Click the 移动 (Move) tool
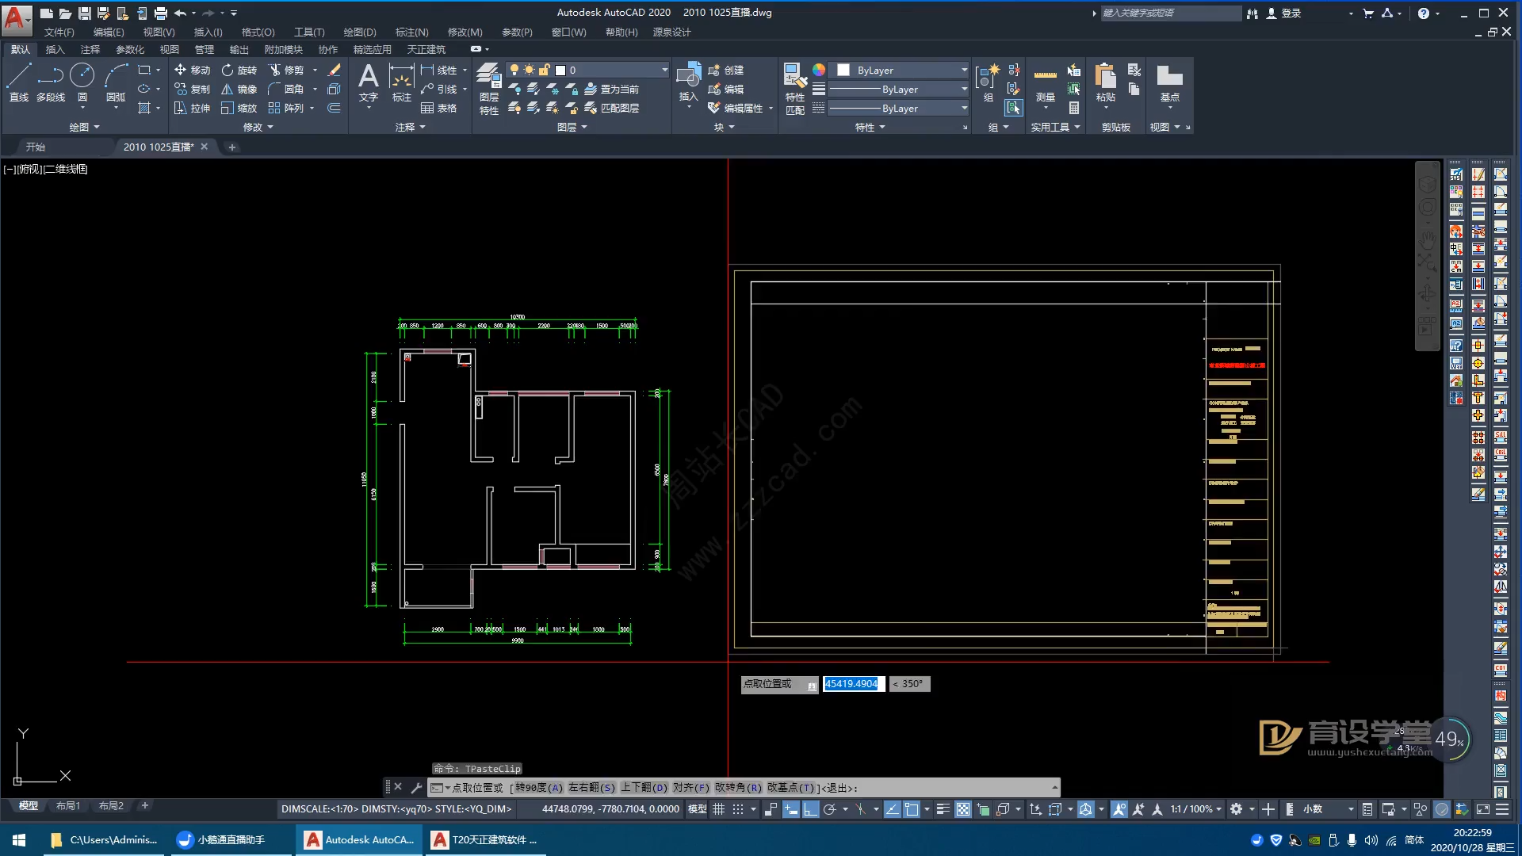This screenshot has height=856, width=1522. [x=193, y=70]
